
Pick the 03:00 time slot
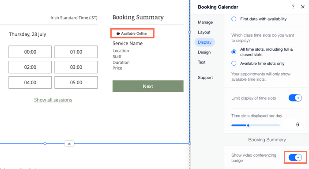[76, 67]
